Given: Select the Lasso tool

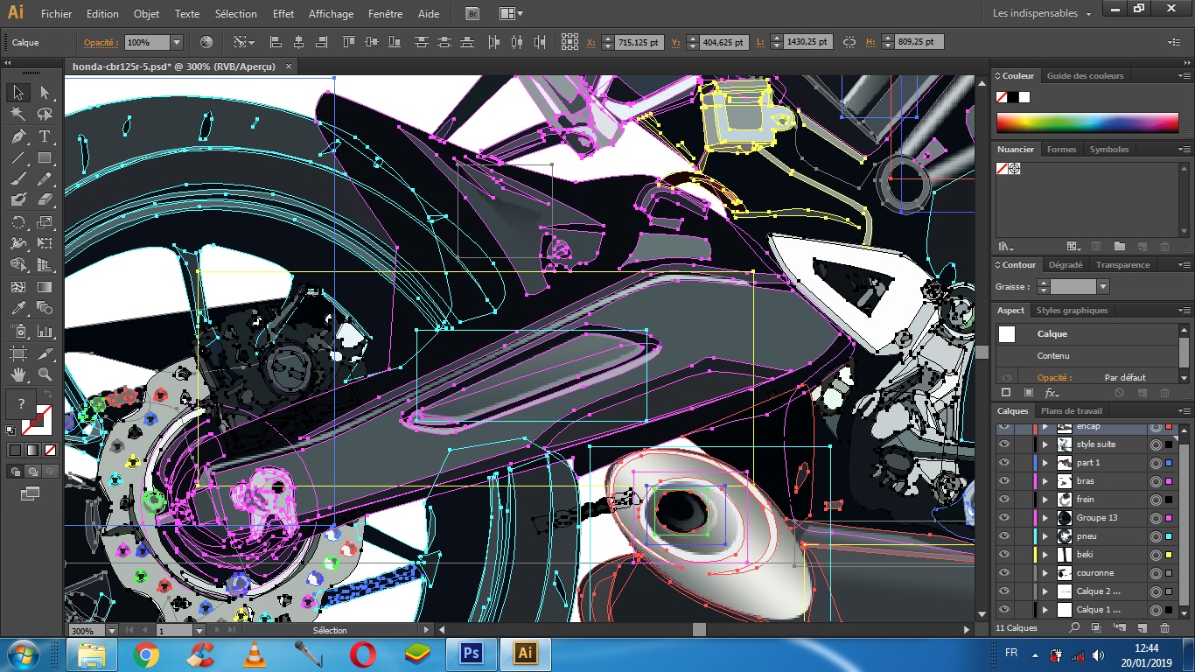Looking at the screenshot, I should coord(45,114).
